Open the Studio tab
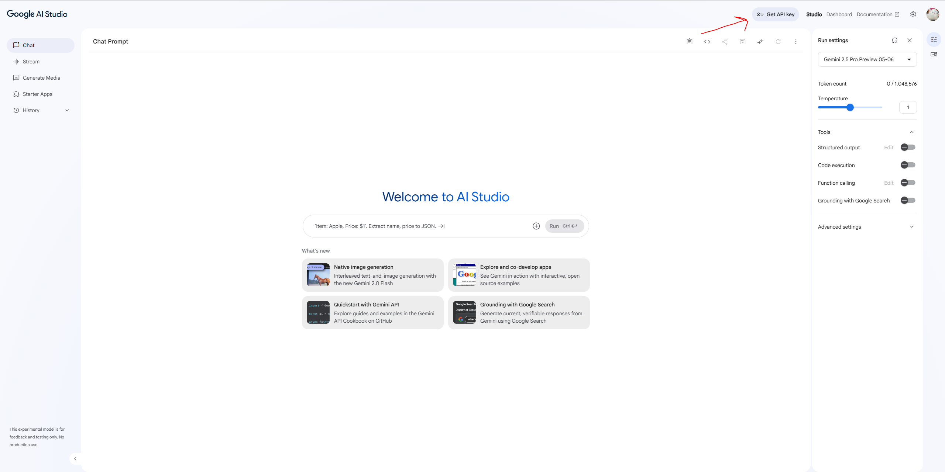The width and height of the screenshot is (945, 472). click(x=814, y=14)
